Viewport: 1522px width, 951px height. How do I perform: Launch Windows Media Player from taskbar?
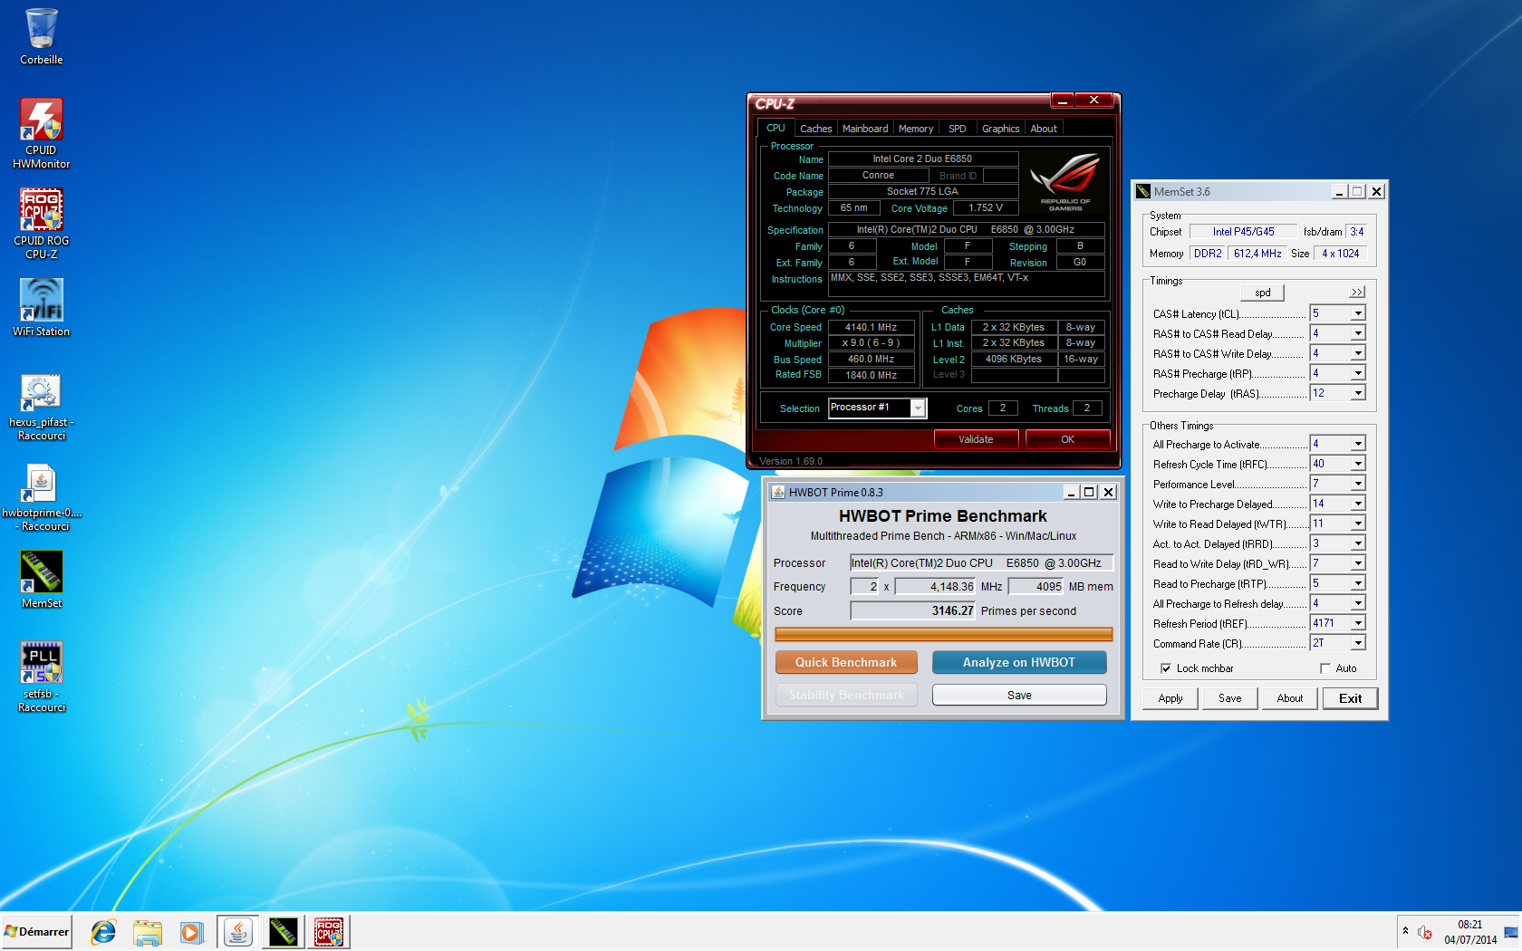click(x=191, y=932)
